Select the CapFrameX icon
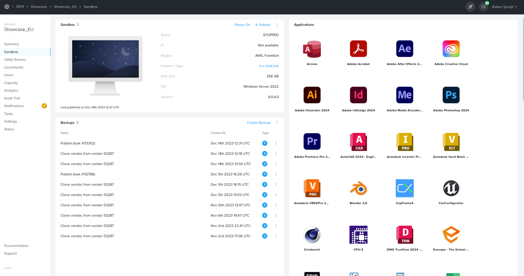This screenshot has width=524, height=276. tap(405, 188)
